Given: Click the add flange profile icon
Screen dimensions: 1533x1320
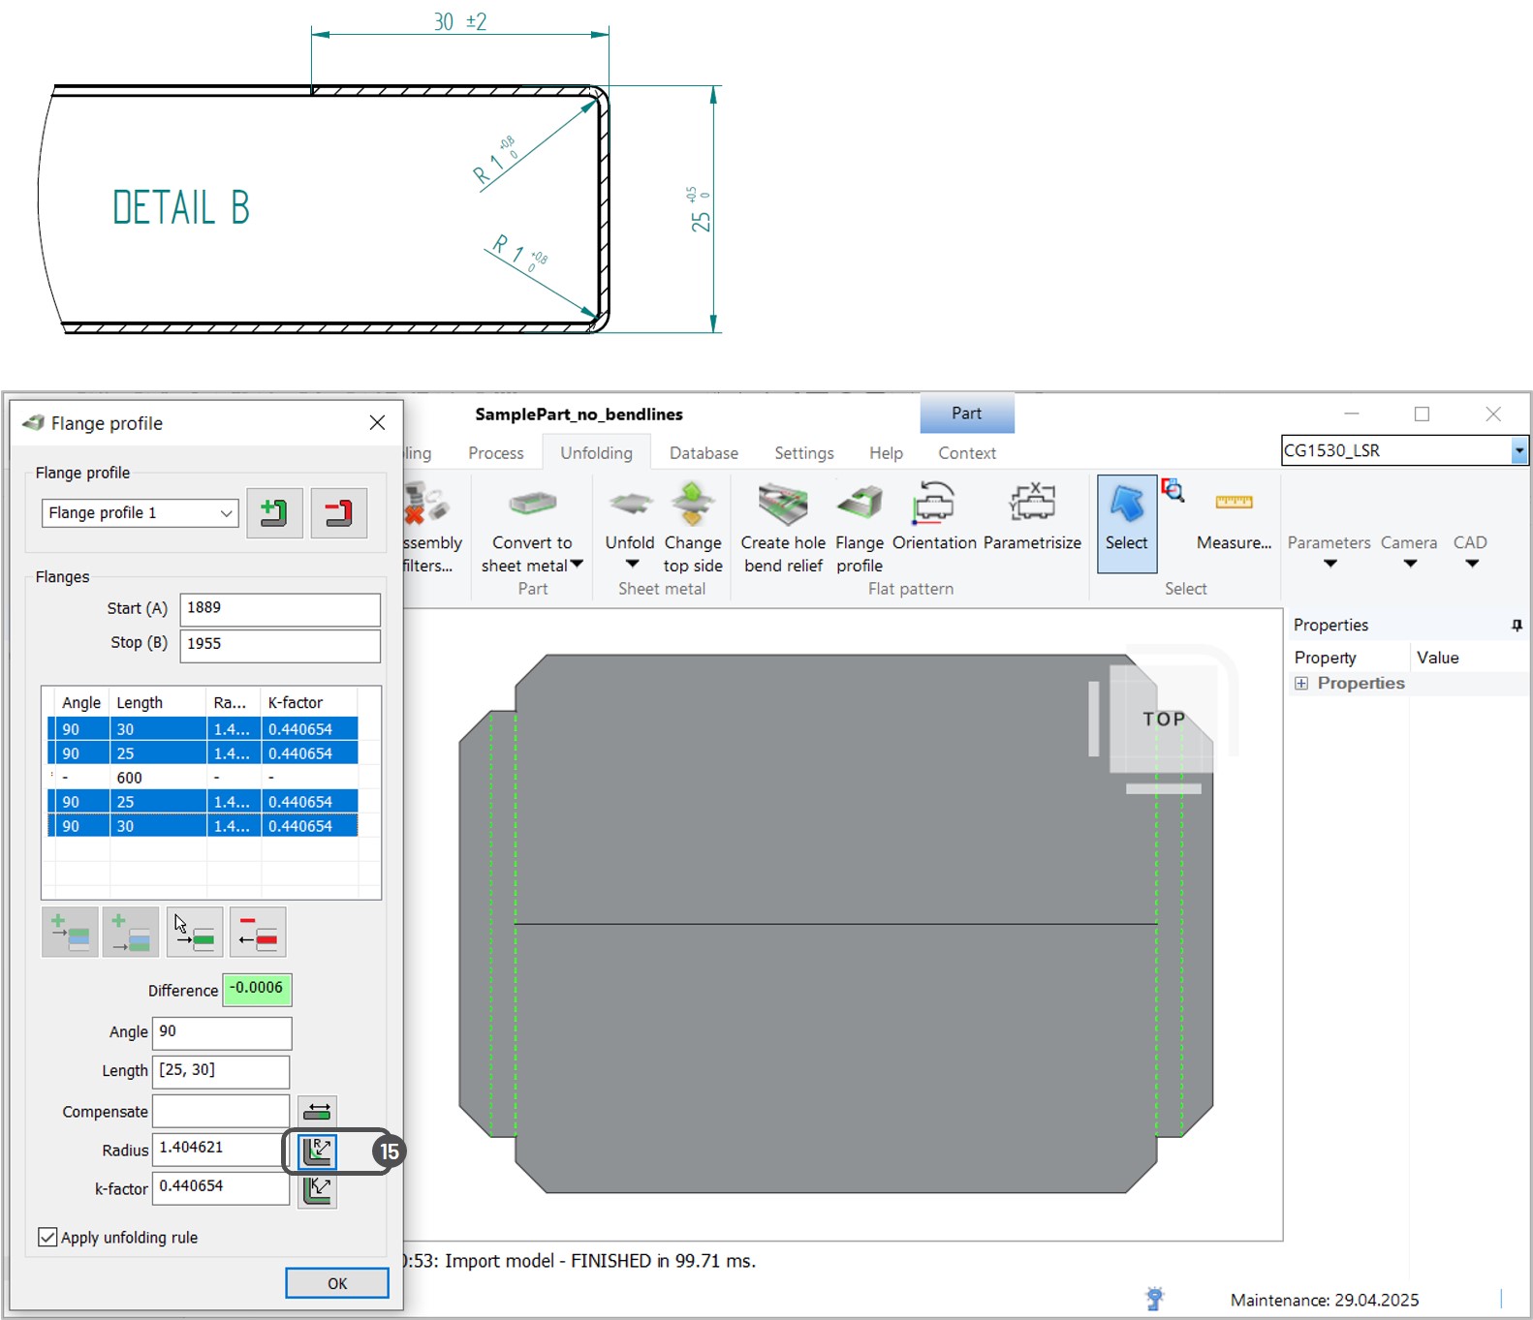Looking at the screenshot, I should pos(274,512).
